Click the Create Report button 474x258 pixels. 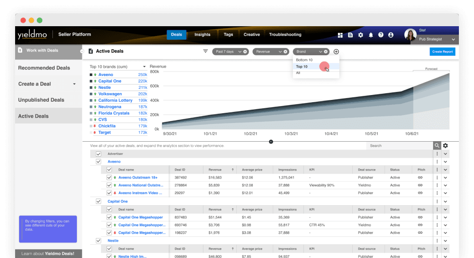[442, 52]
